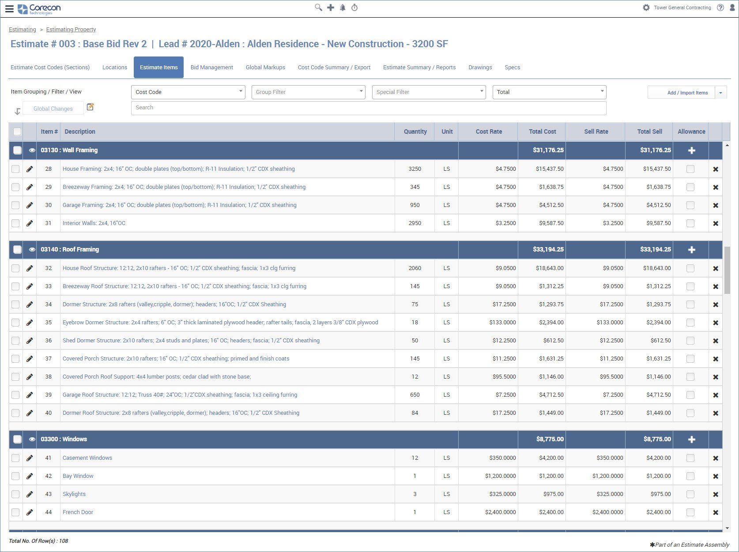Open settings gear next to Tower General Contracting
The image size is (739, 552).
click(x=646, y=8)
